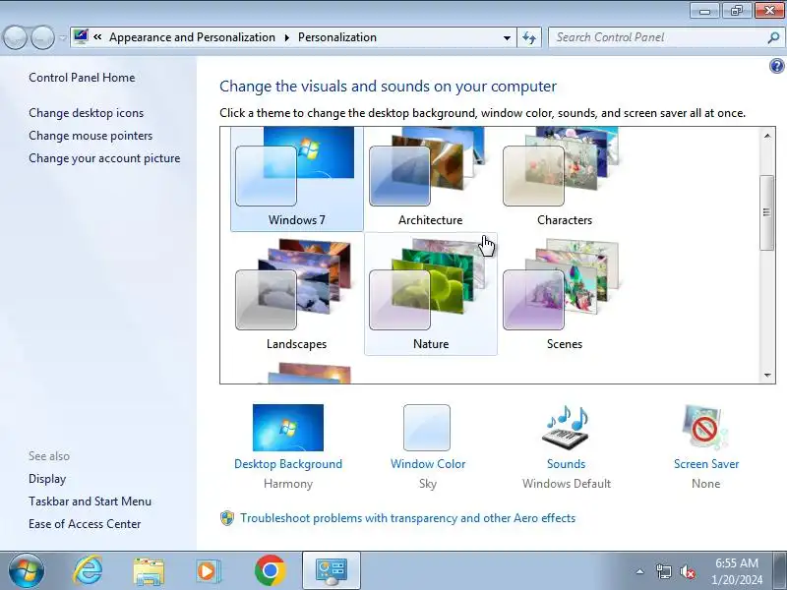Open Windows Media Player from taskbar
787x590 pixels.
pyautogui.click(x=207, y=571)
